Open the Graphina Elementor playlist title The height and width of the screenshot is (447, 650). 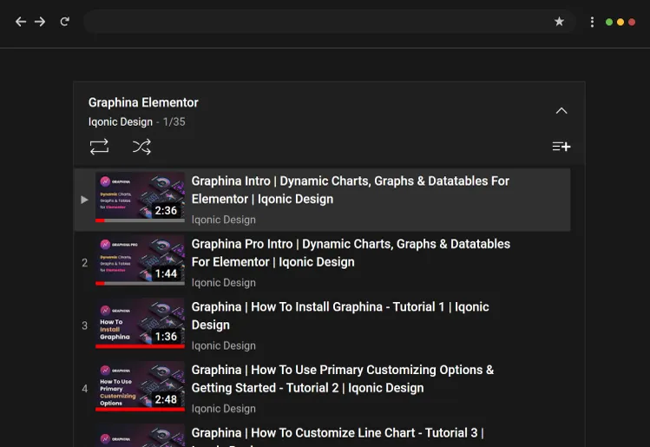pyautogui.click(x=143, y=102)
